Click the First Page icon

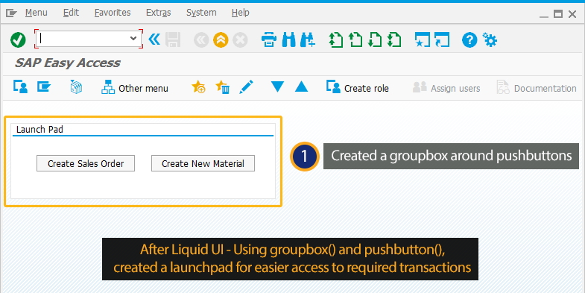point(336,40)
